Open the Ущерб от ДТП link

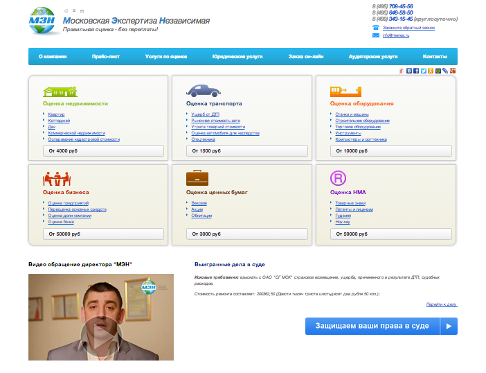(x=205, y=114)
